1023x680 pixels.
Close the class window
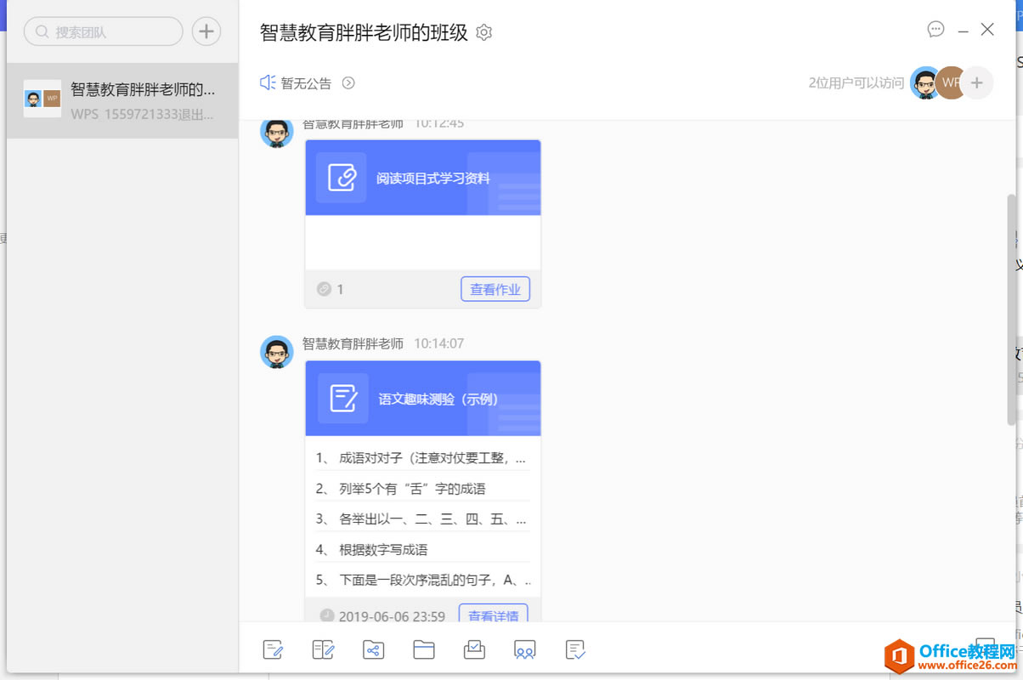coord(987,29)
